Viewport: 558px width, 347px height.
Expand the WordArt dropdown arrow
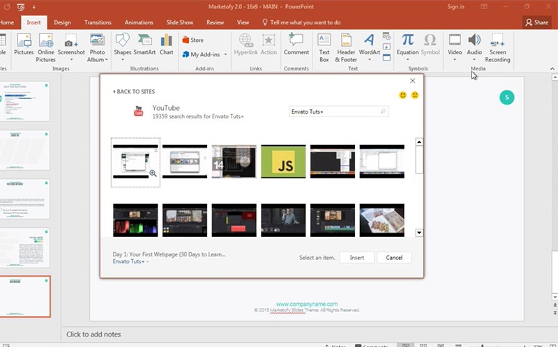370,60
